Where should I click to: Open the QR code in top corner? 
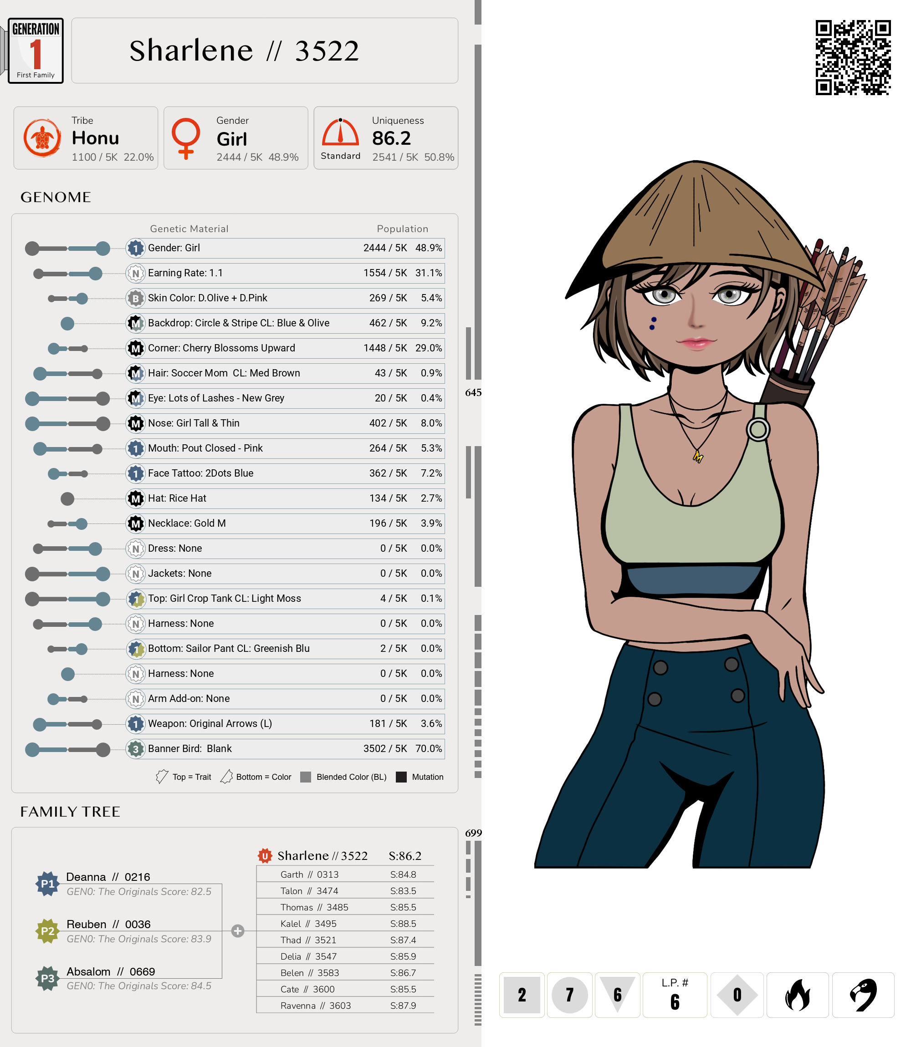click(x=853, y=57)
